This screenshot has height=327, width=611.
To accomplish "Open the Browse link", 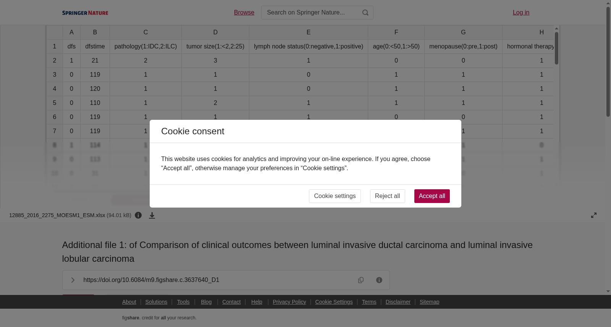I will pyautogui.click(x=244, y=13).
